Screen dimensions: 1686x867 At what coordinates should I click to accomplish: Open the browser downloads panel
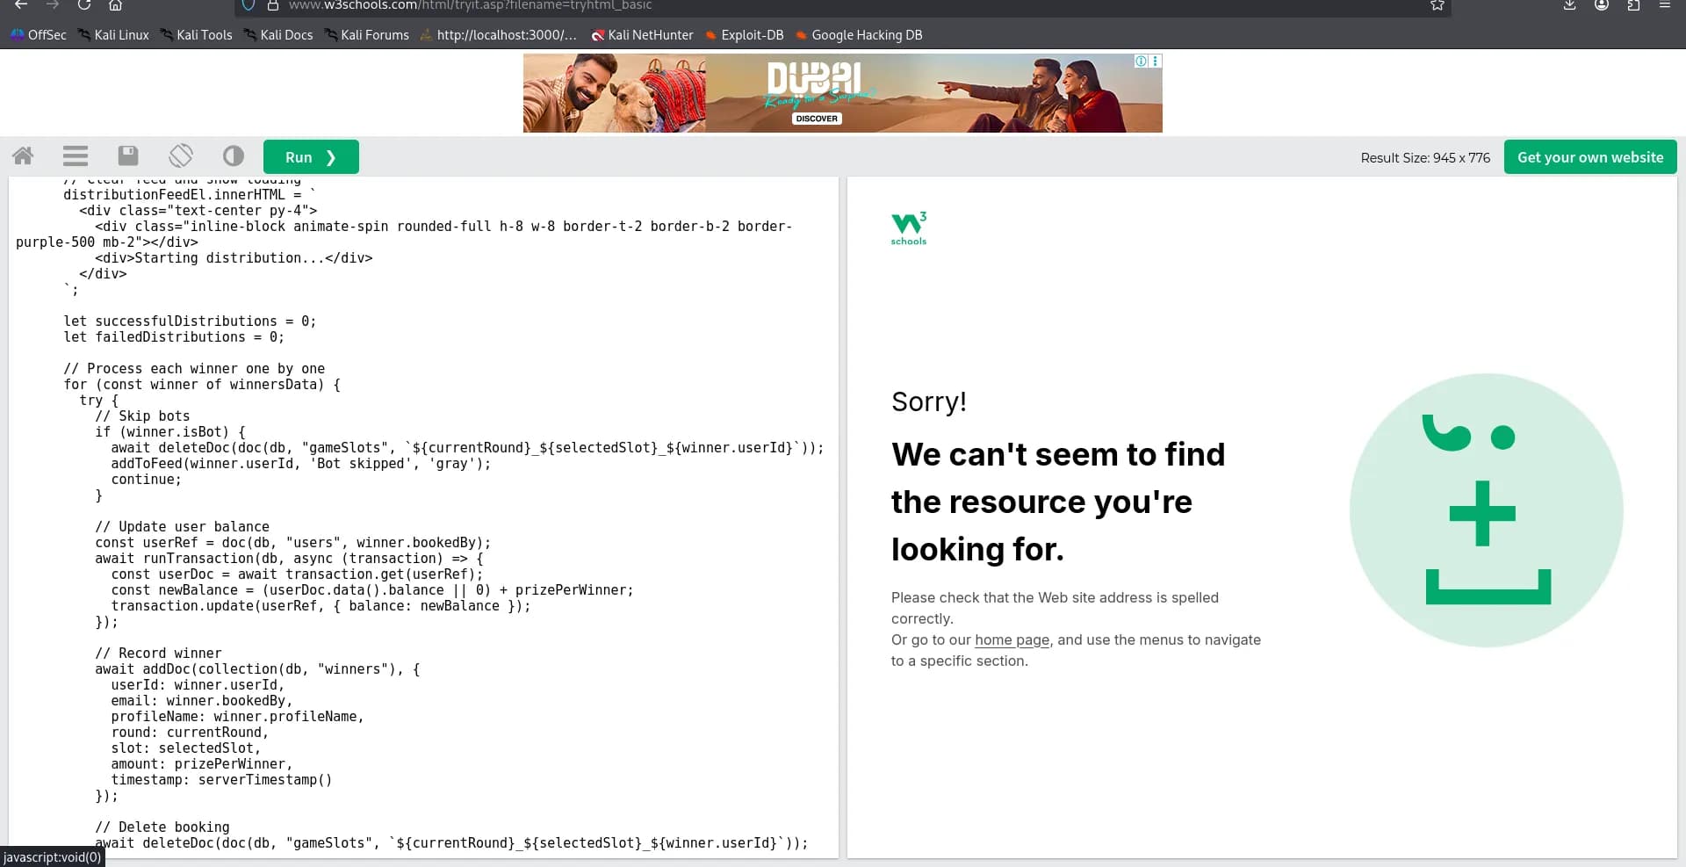pyautogui.click(x=1569, y=5)
